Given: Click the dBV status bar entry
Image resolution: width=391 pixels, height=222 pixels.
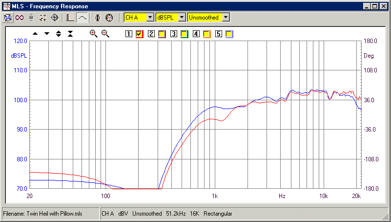Looking at the screenshot, I should [123, 214].
